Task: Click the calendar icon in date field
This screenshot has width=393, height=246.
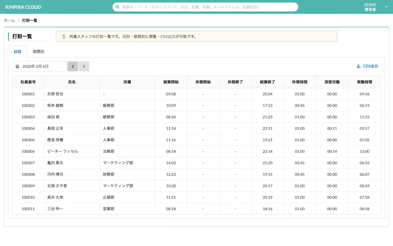Action: pos(17,66)
